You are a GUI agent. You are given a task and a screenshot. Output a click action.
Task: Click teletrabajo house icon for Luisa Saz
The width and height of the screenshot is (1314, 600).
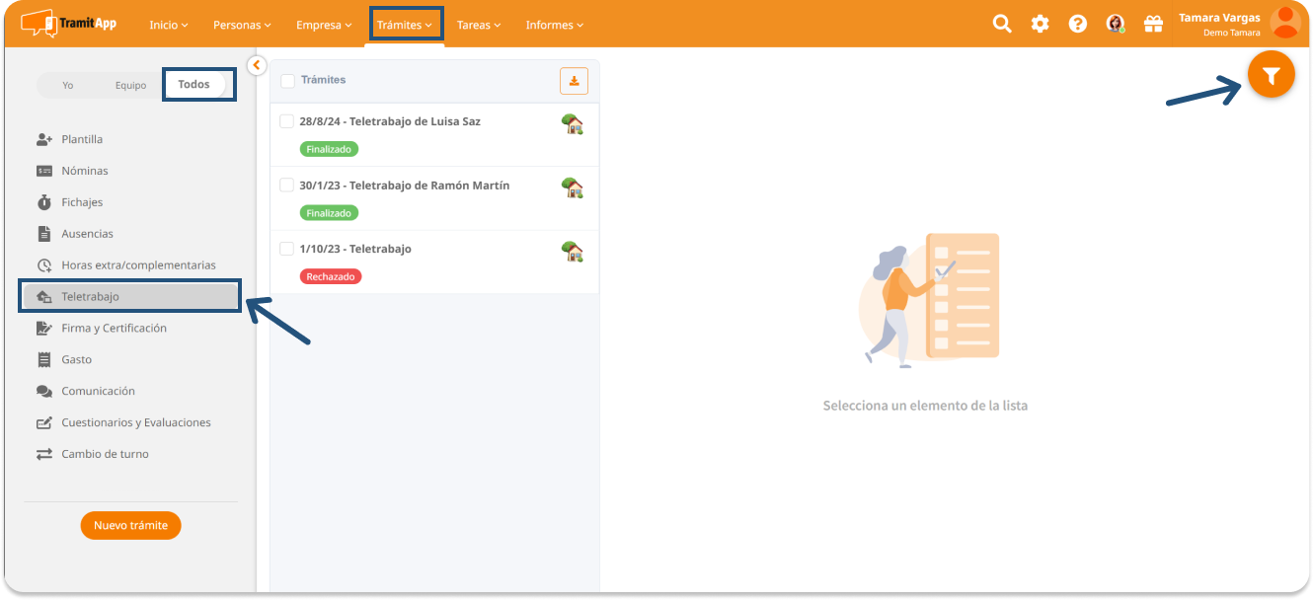tap(572, 123)
